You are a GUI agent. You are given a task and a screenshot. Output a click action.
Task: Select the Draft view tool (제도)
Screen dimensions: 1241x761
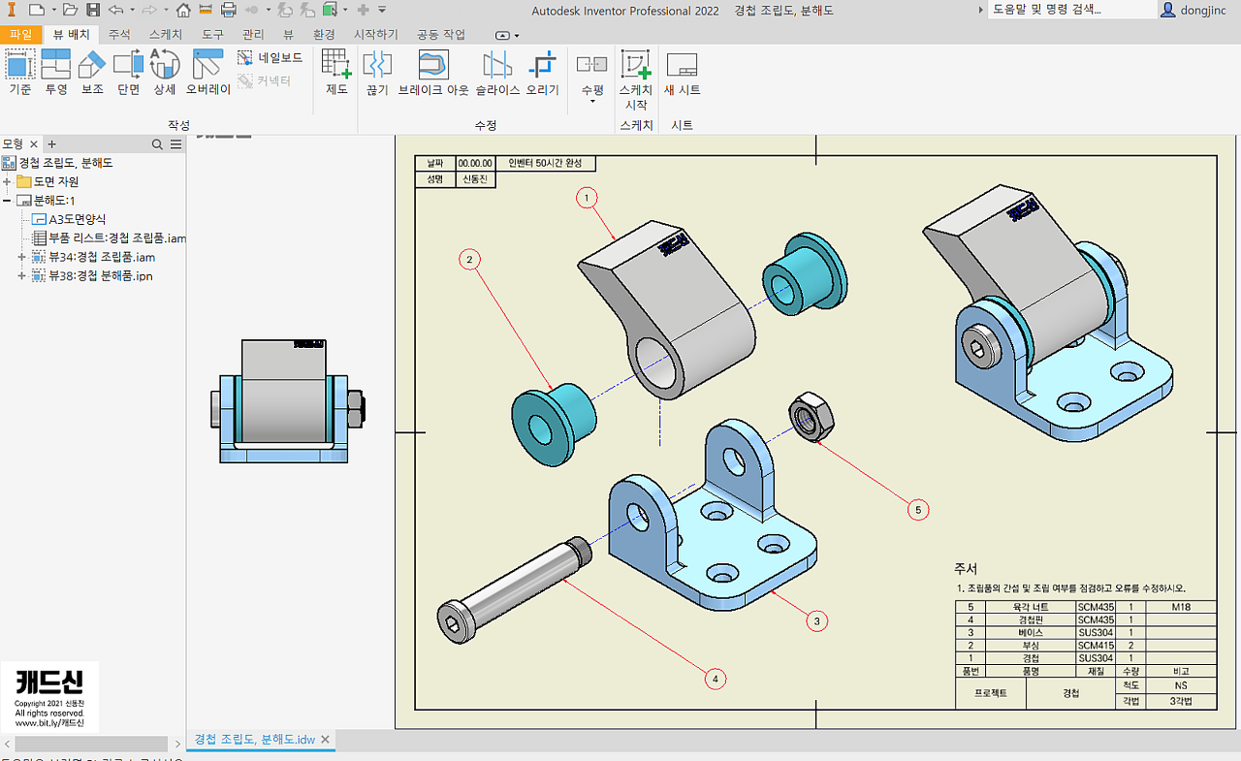pos(336,74)
